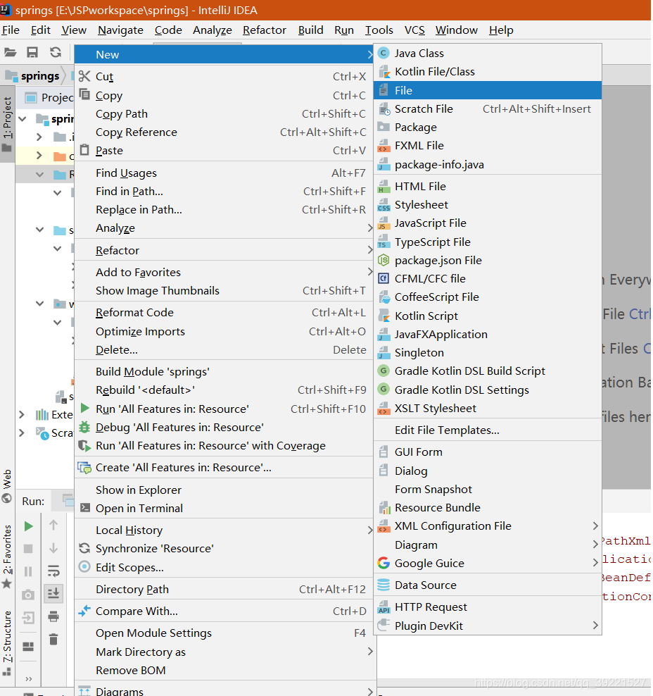Choose HTTP Request entry
Screen dimensions: 653x696
(x=488, y=607)
